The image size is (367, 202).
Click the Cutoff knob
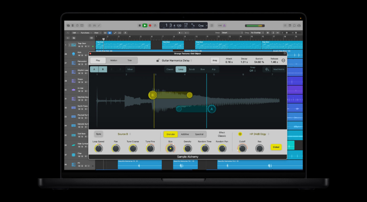[242, 148]
